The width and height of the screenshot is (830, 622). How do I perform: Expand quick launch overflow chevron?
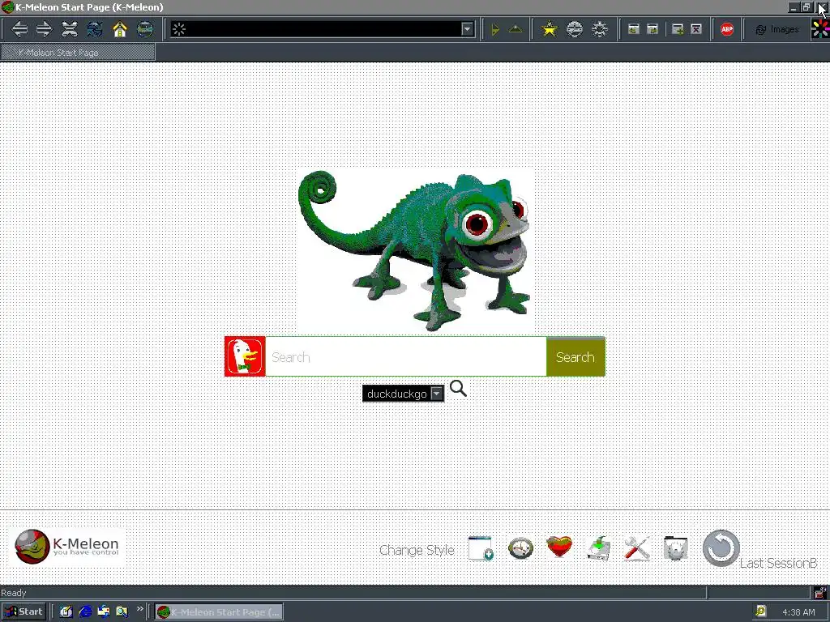click(x=139, y=609)
